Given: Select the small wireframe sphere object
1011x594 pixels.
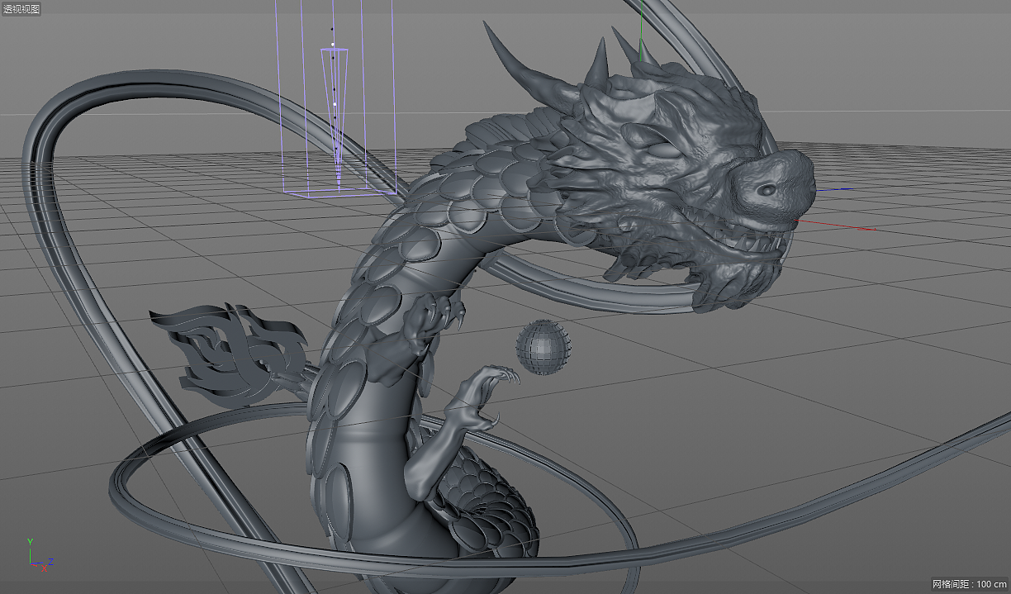Looking at the screenshot, I should point(543,348).
